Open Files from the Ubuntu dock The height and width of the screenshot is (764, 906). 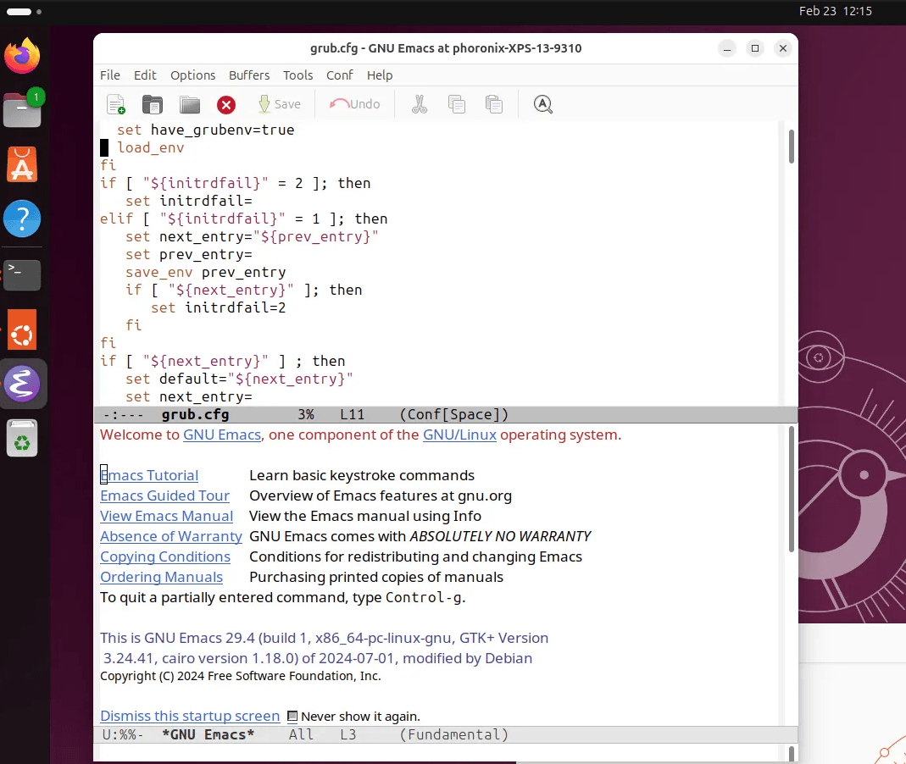coord(23,109)
